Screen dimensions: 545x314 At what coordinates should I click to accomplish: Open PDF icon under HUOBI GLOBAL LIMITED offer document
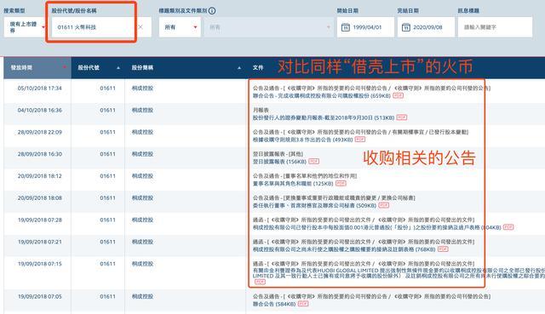pyautogui.click(x=260, y=282)
